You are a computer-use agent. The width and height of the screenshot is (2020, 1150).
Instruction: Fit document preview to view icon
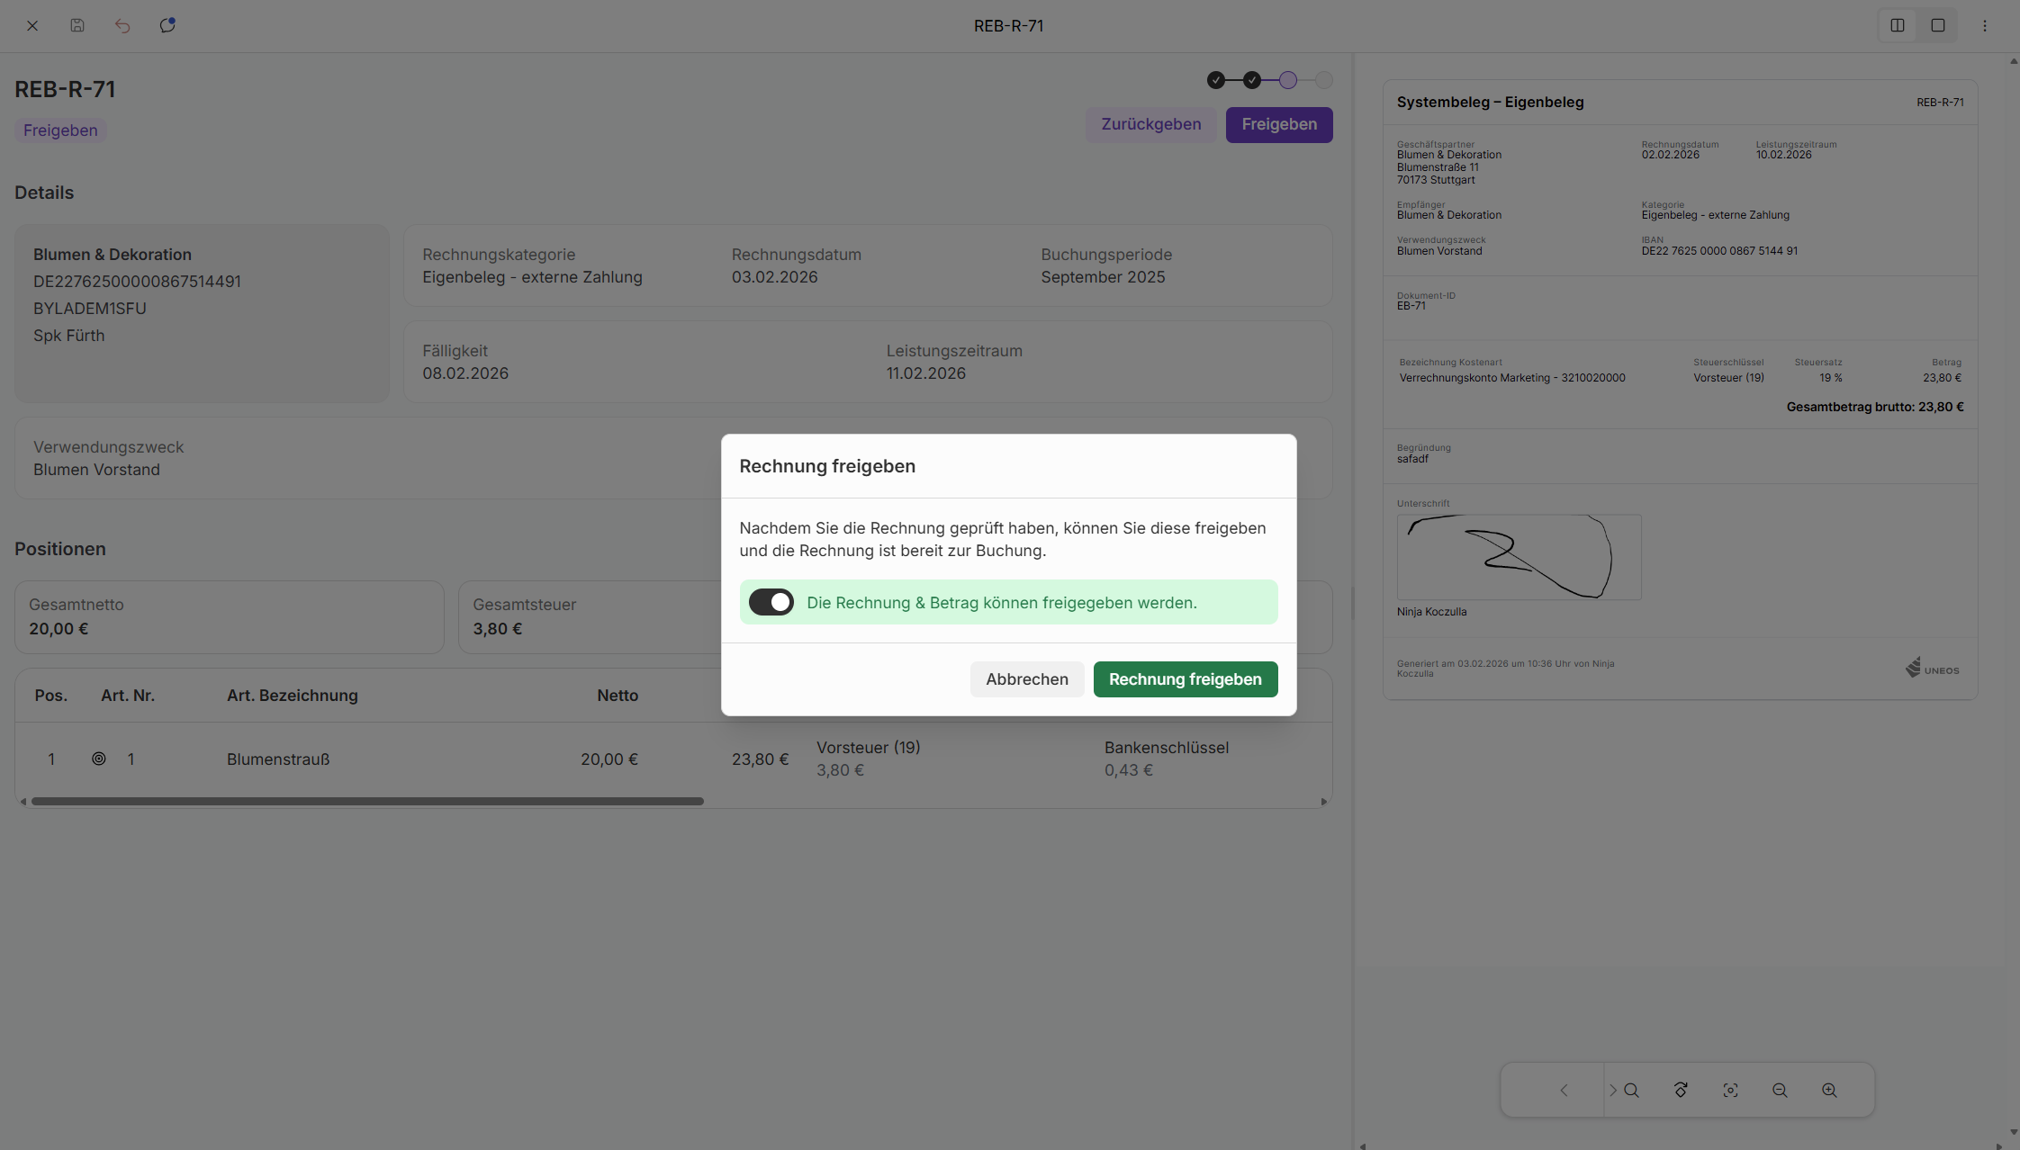[x=1730, y=1090]
